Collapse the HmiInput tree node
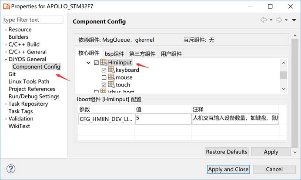 pyautogui.click(x=89, y=63)
